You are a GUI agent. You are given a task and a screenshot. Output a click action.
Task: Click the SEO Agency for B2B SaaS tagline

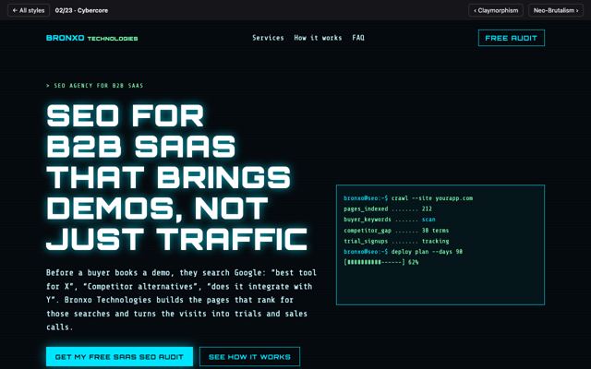click(x=94, y=86)
